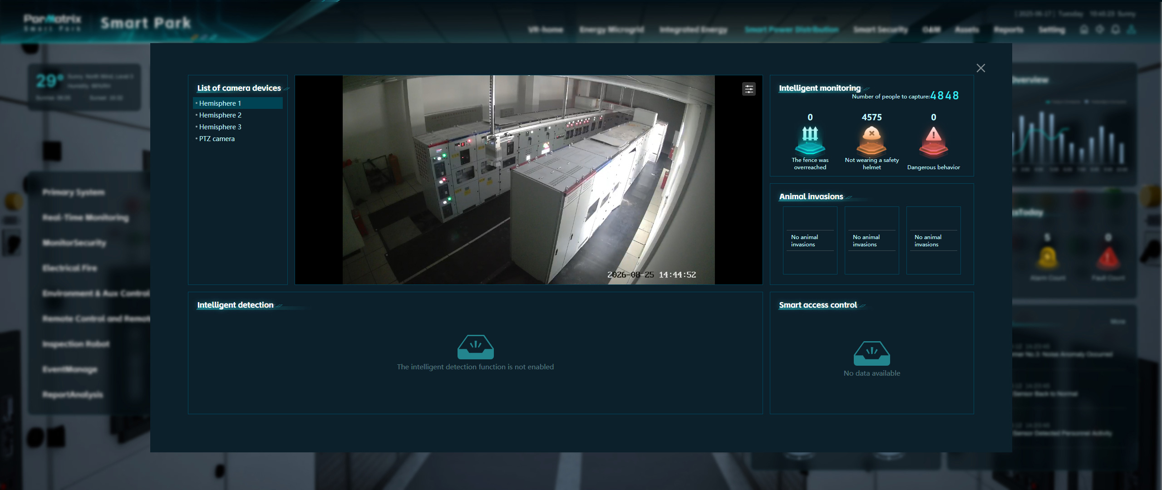The height and width of the screenshot is (490, 1162).
Task: Click the 'No data available' message
Action: [871, 373]
